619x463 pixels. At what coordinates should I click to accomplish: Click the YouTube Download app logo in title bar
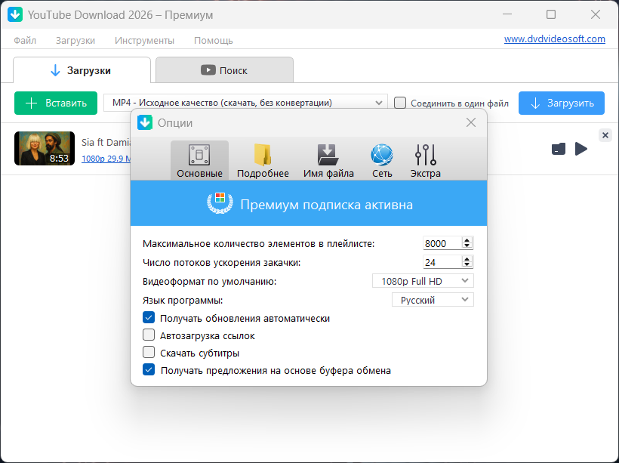pyautogui.click(x=15, y=14)
